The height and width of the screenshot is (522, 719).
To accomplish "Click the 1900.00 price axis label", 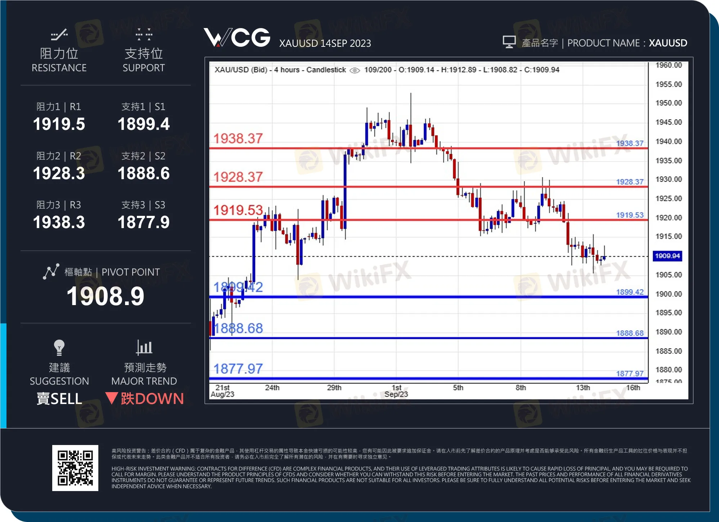I will tap(669, 294).
